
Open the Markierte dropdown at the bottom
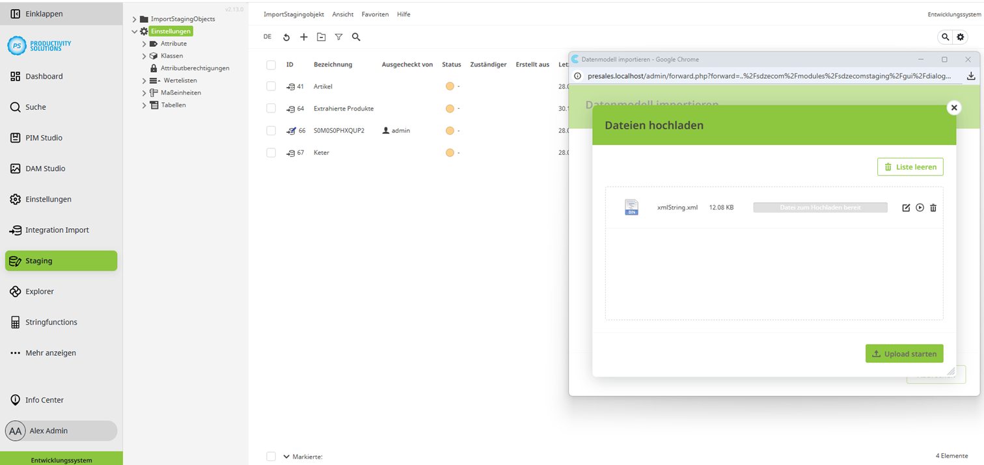click(x=286, y=457)
